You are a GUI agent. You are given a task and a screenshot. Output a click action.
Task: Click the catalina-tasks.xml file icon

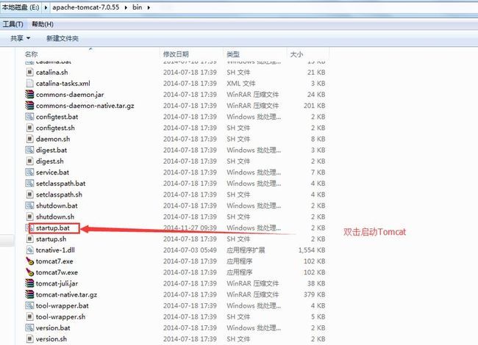pyautogui.click(x=29, y=84)
